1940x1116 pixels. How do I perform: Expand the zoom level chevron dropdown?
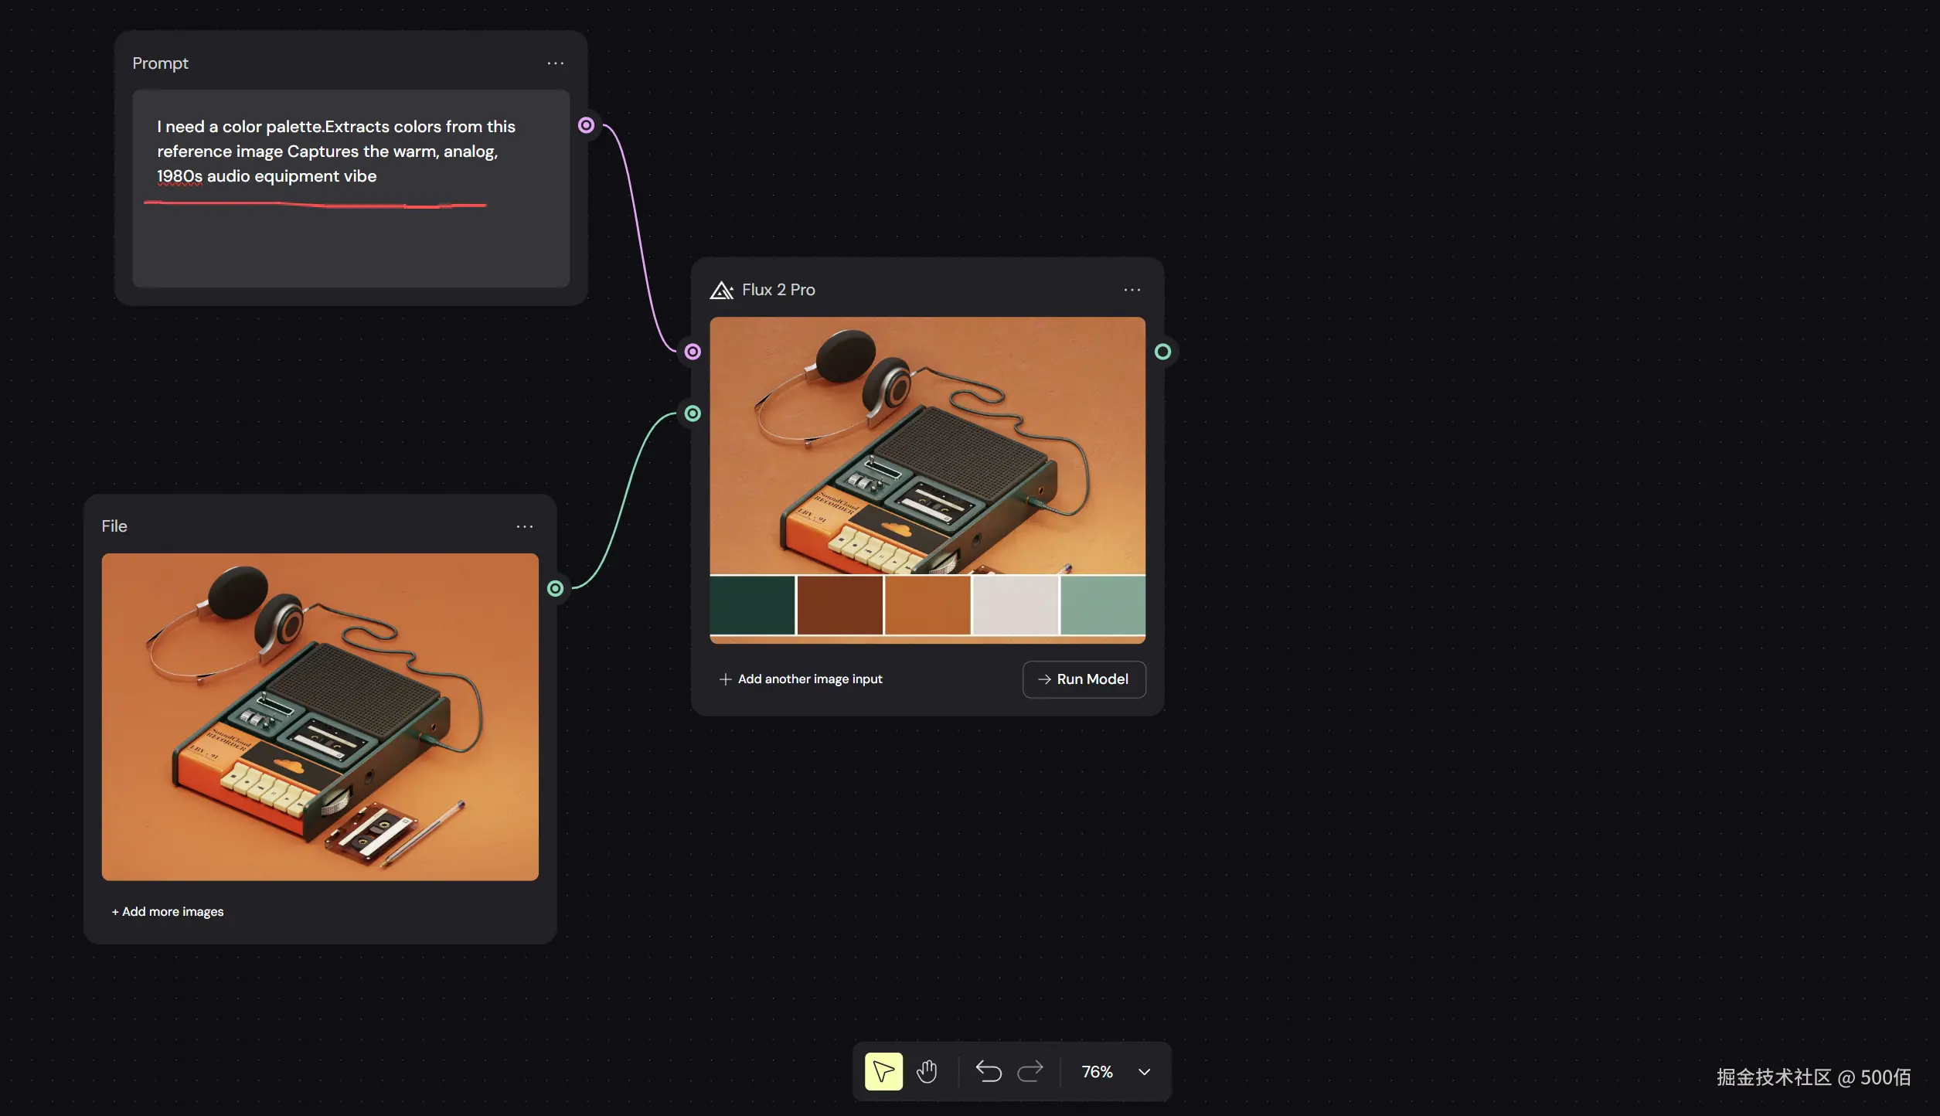pyautogui.click(x=1145, y=1072)
